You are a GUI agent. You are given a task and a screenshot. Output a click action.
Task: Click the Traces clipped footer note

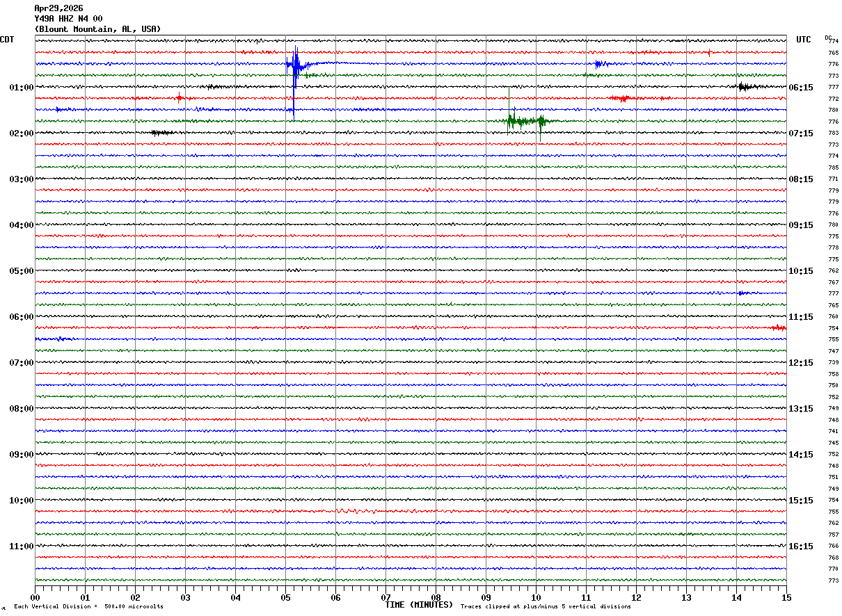pyautogui.click(x=546, y=607)
